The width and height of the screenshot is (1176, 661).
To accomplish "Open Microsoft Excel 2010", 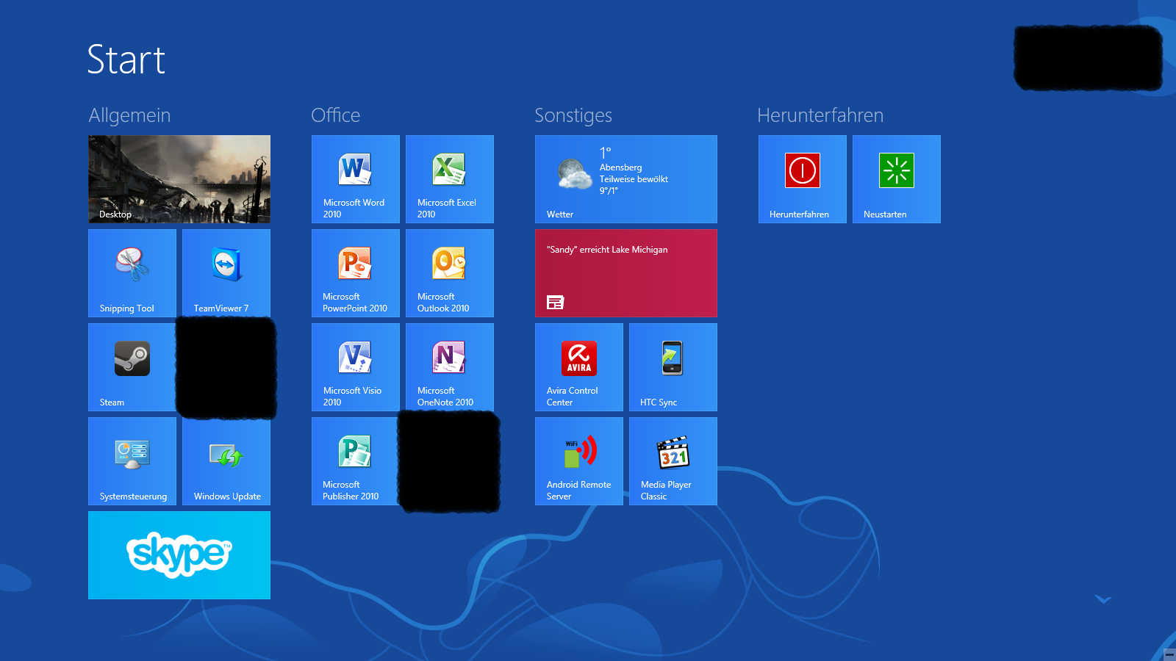I will [x=450, y=179].
